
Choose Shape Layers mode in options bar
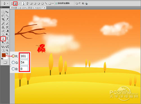click(12, 3)
